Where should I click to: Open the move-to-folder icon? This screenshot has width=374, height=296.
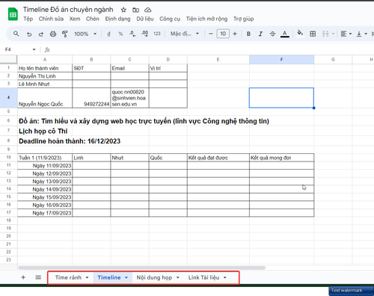135,10
